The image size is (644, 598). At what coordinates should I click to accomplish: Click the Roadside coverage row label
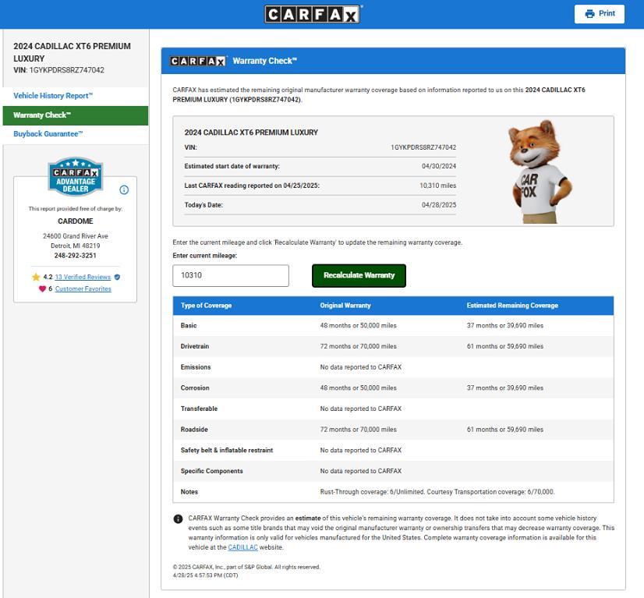tap(194, 430)
